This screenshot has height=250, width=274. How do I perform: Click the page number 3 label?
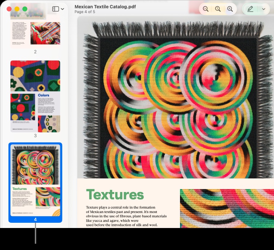click(x=35, y=135)
